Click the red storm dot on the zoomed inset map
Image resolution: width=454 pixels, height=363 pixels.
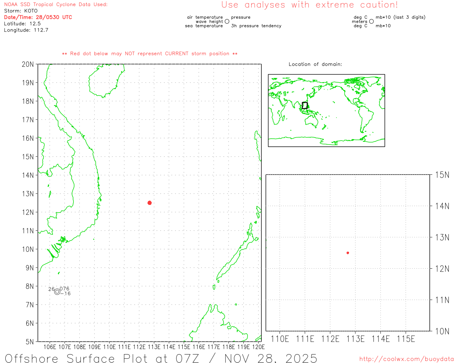(x=348, y=253)
